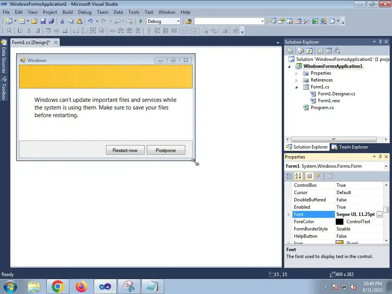Open the Debug configuration dropdown

pos(178,21)
